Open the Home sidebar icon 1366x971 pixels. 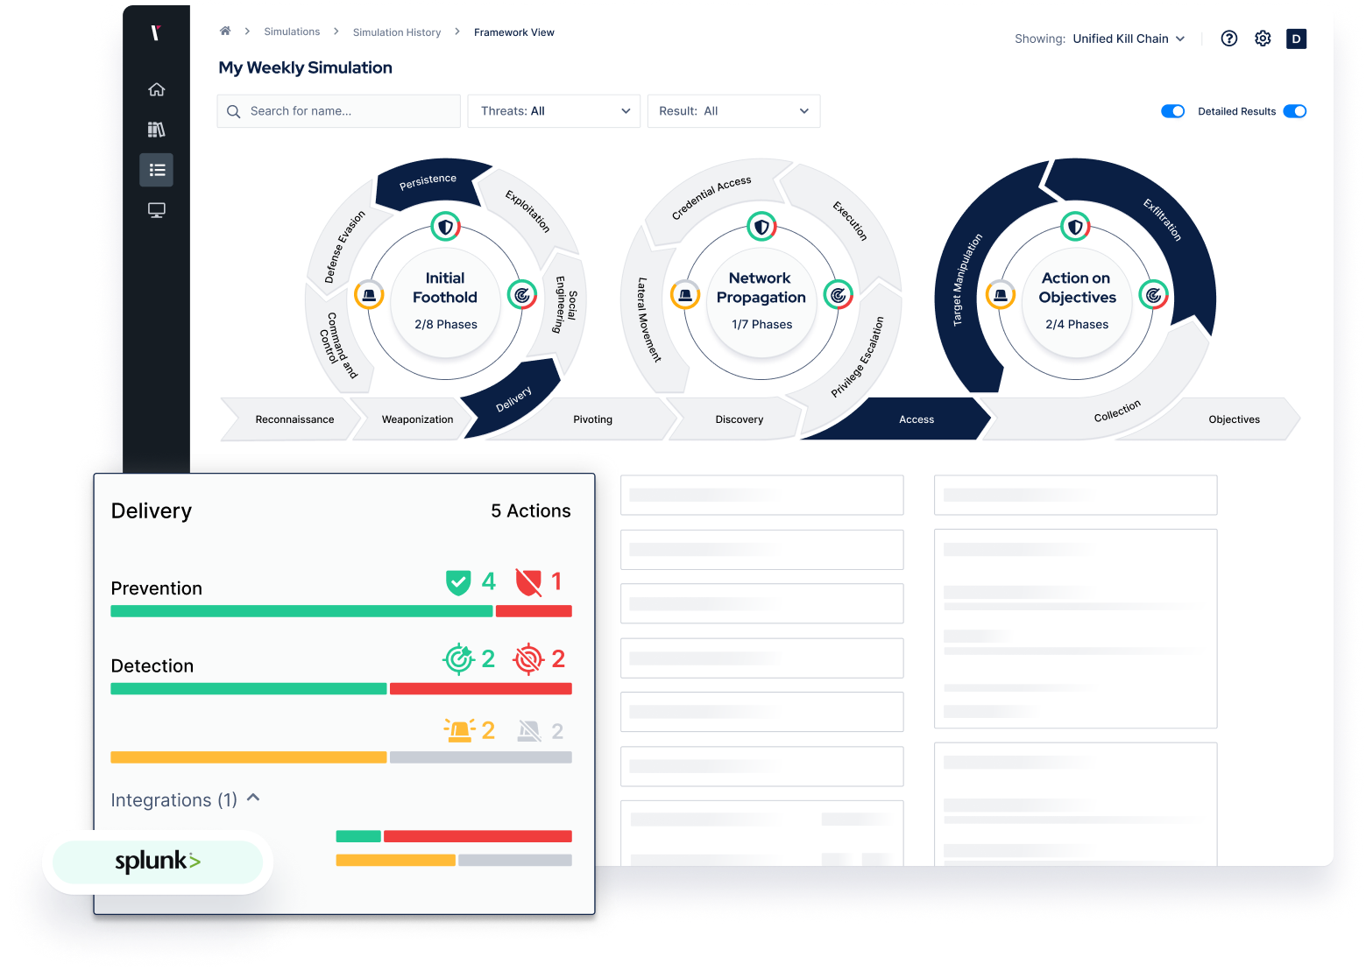(x=156, y=88)
